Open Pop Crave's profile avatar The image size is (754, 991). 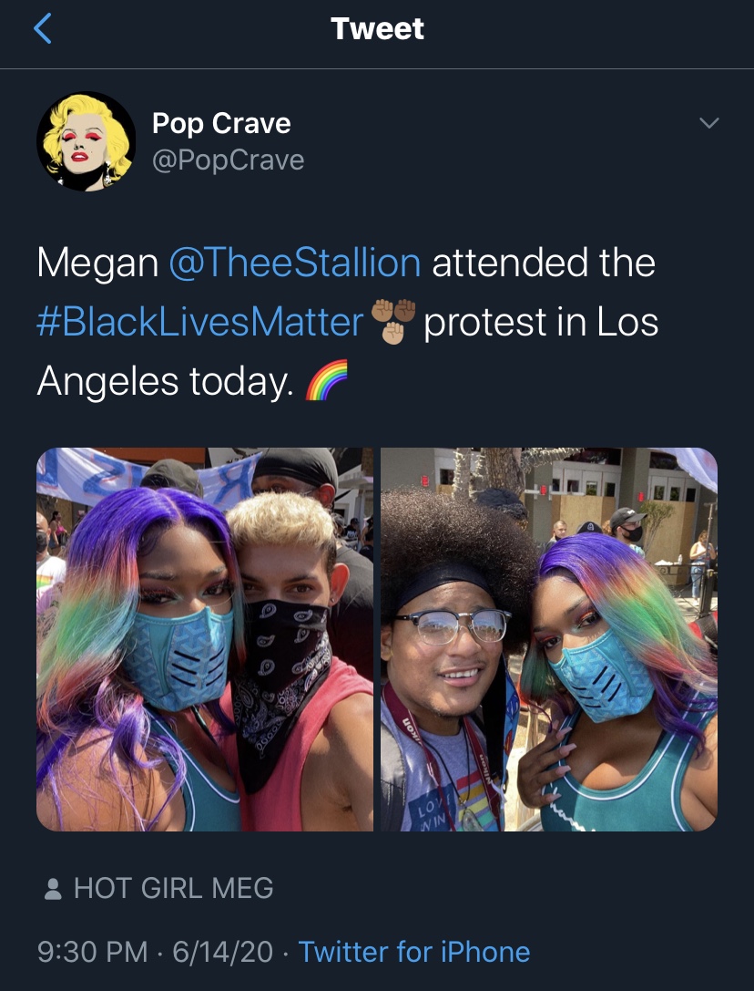86,141
